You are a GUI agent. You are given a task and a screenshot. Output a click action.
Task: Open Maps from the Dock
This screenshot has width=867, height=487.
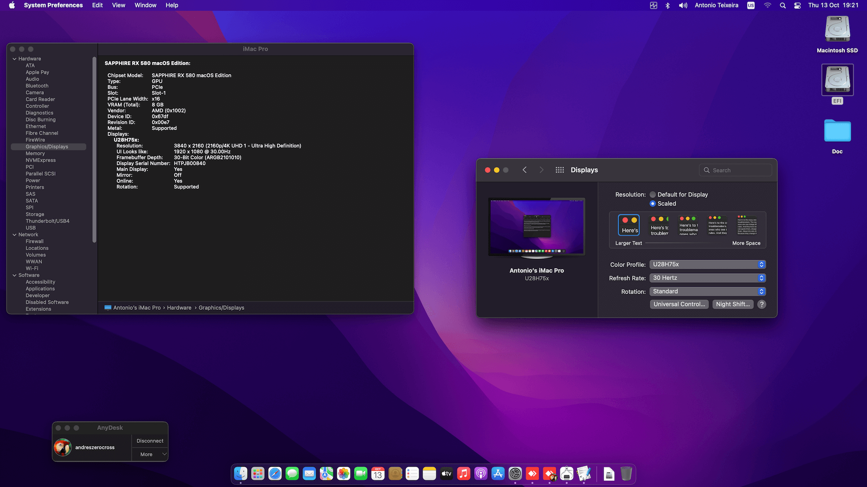coord(326,473)
